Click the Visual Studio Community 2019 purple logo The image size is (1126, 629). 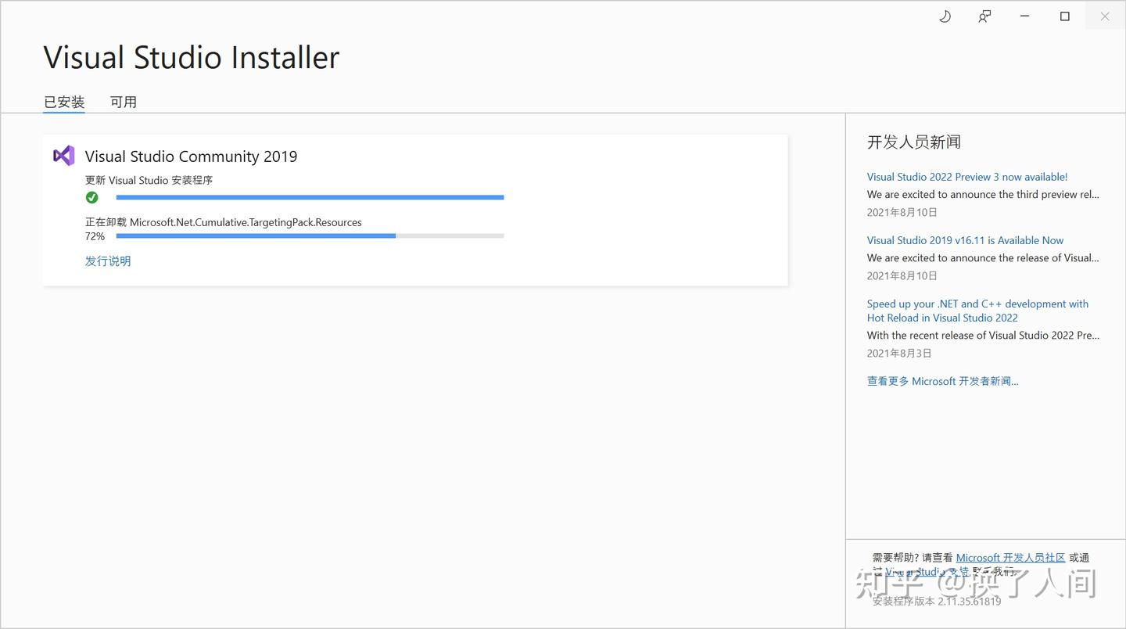point(63,156)
